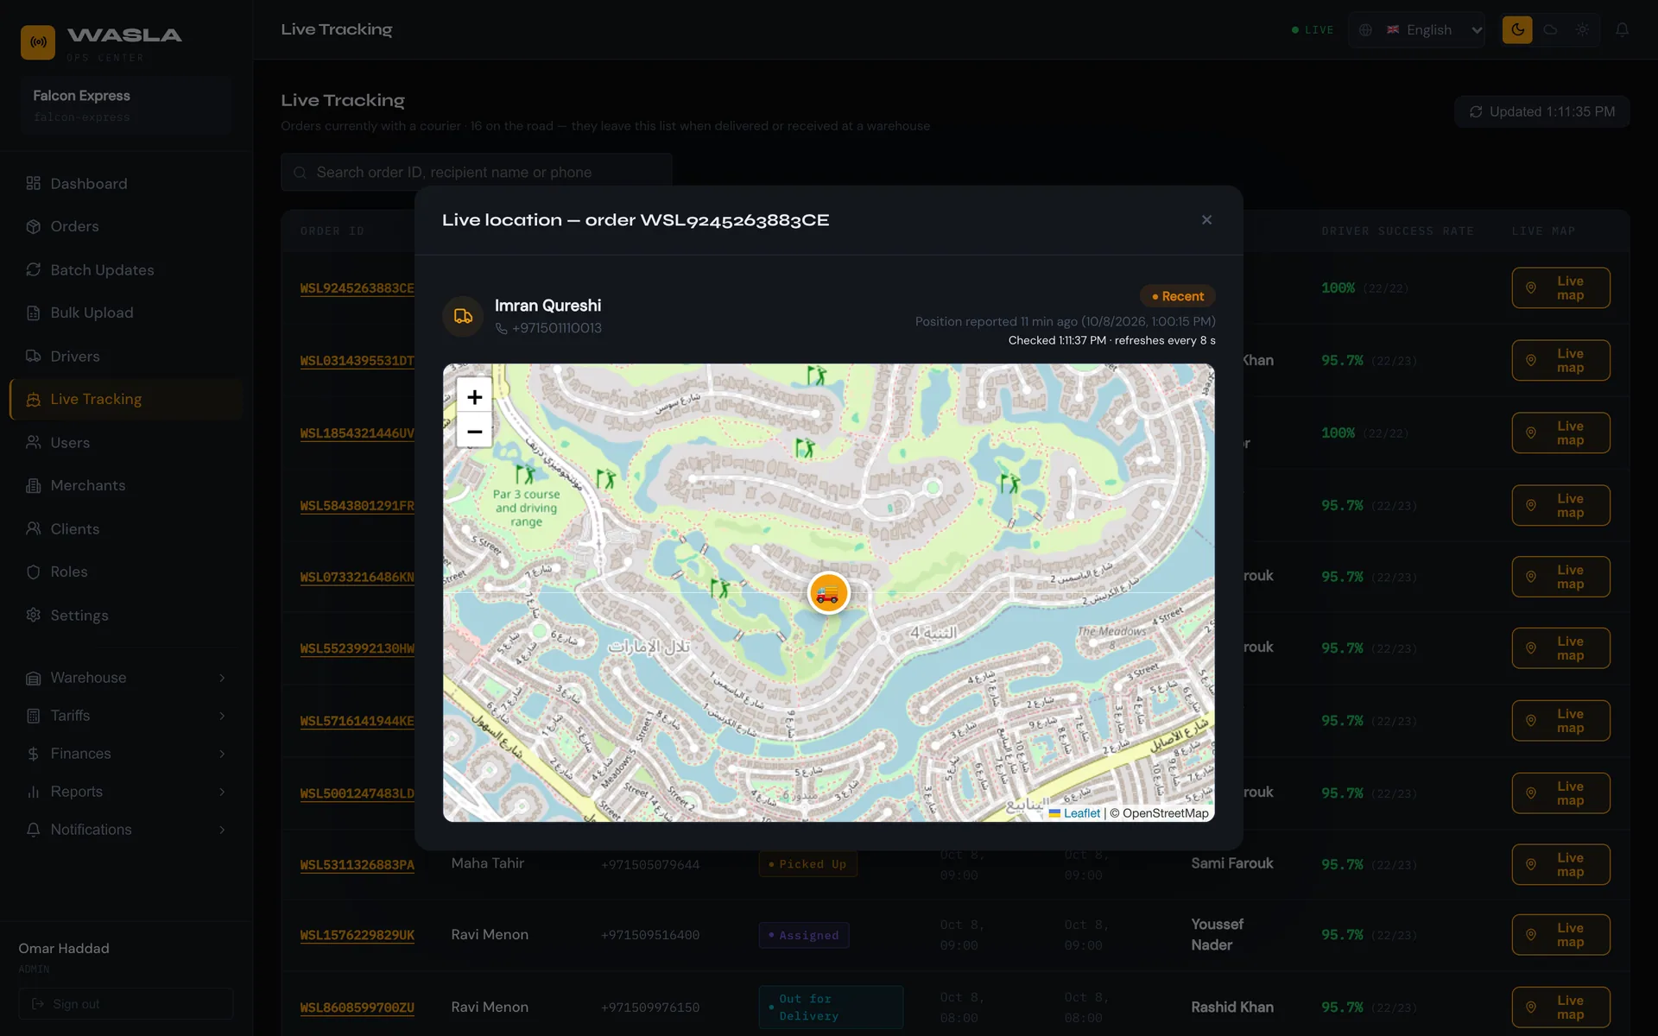Screen dimensions: 1658x1036
Task: Open Live map for Youssef Nader row
Action: 1560,935
